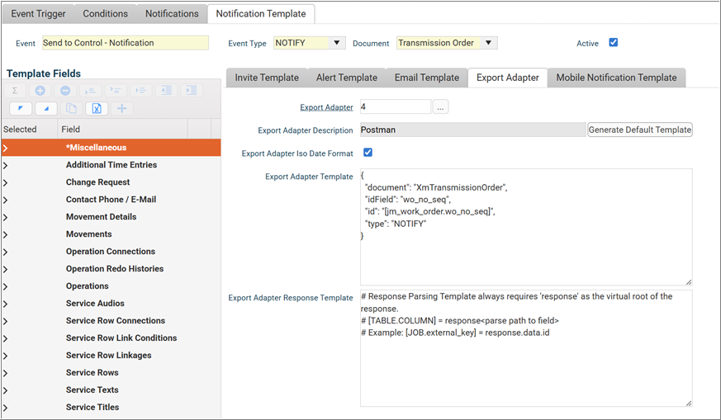Image resolution: width=721 pixels, height=420 pixels.
Task: Open the Document dropdown
Action: 488,43
